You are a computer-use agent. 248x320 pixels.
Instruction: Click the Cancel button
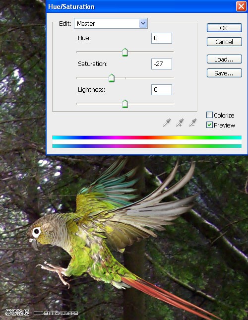coord(224,42)
